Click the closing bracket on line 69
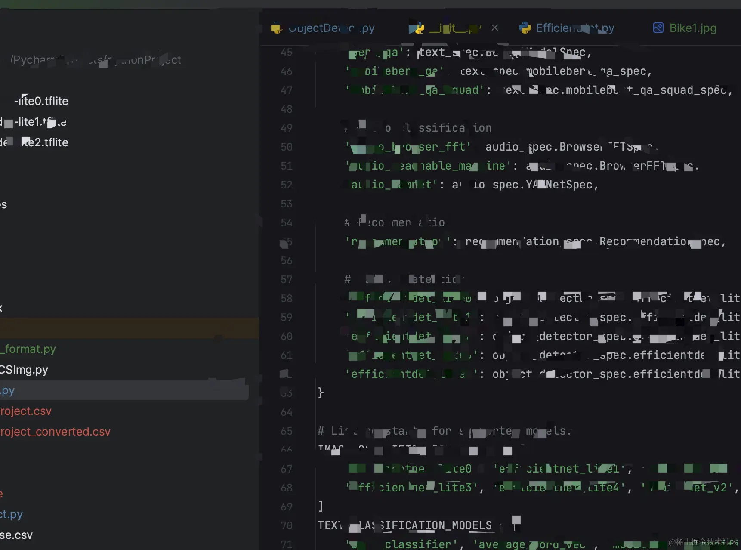The height and width of the screenshot is (550, 741). pyautogui.click(x=321, y=506)
